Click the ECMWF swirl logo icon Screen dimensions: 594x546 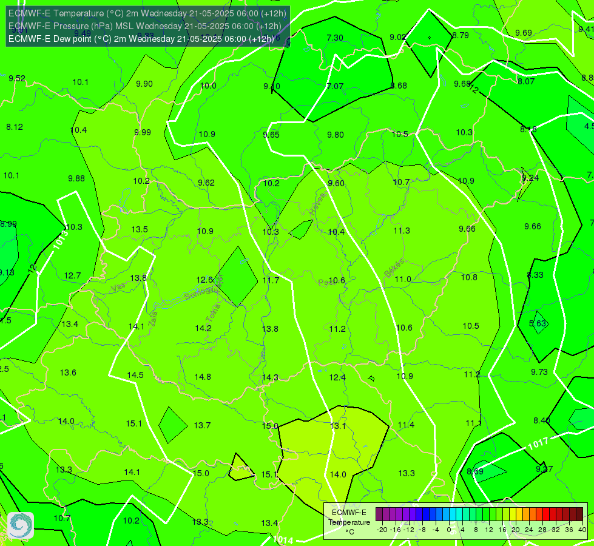pos(21,525)
